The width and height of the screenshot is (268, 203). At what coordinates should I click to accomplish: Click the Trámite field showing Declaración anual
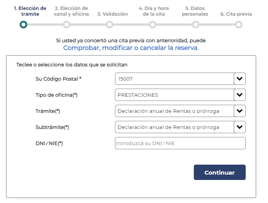click(175, 111)
